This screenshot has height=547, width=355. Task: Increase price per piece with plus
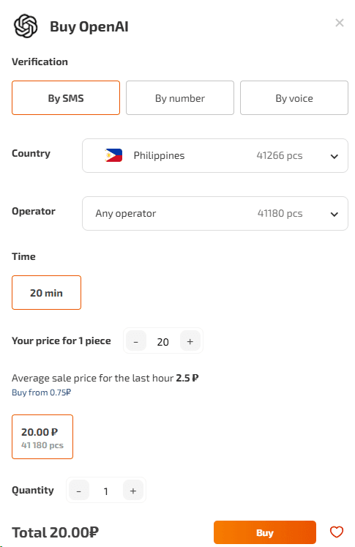pyautogui.click(x=190, y=341)
